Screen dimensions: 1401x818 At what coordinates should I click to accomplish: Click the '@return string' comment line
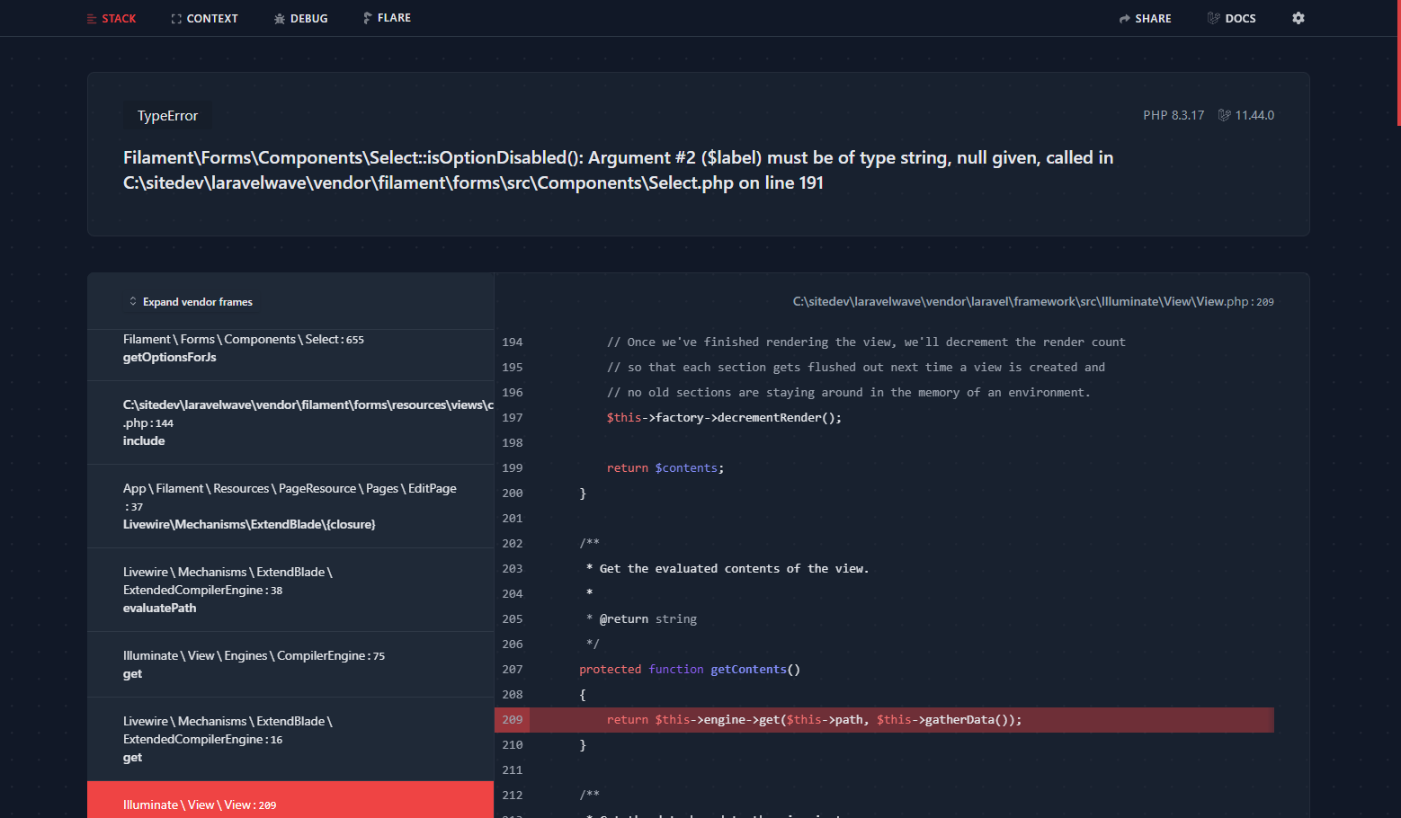pyautogui.click(x=642, y=619)
